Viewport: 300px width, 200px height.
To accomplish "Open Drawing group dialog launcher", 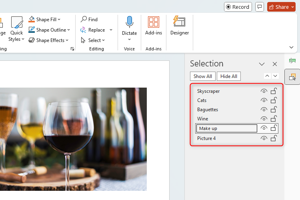I will pos(72,49).
